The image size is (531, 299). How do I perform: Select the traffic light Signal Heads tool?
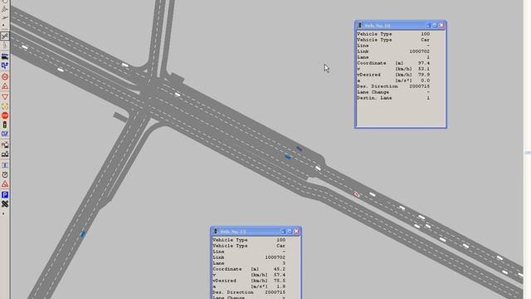5,125
